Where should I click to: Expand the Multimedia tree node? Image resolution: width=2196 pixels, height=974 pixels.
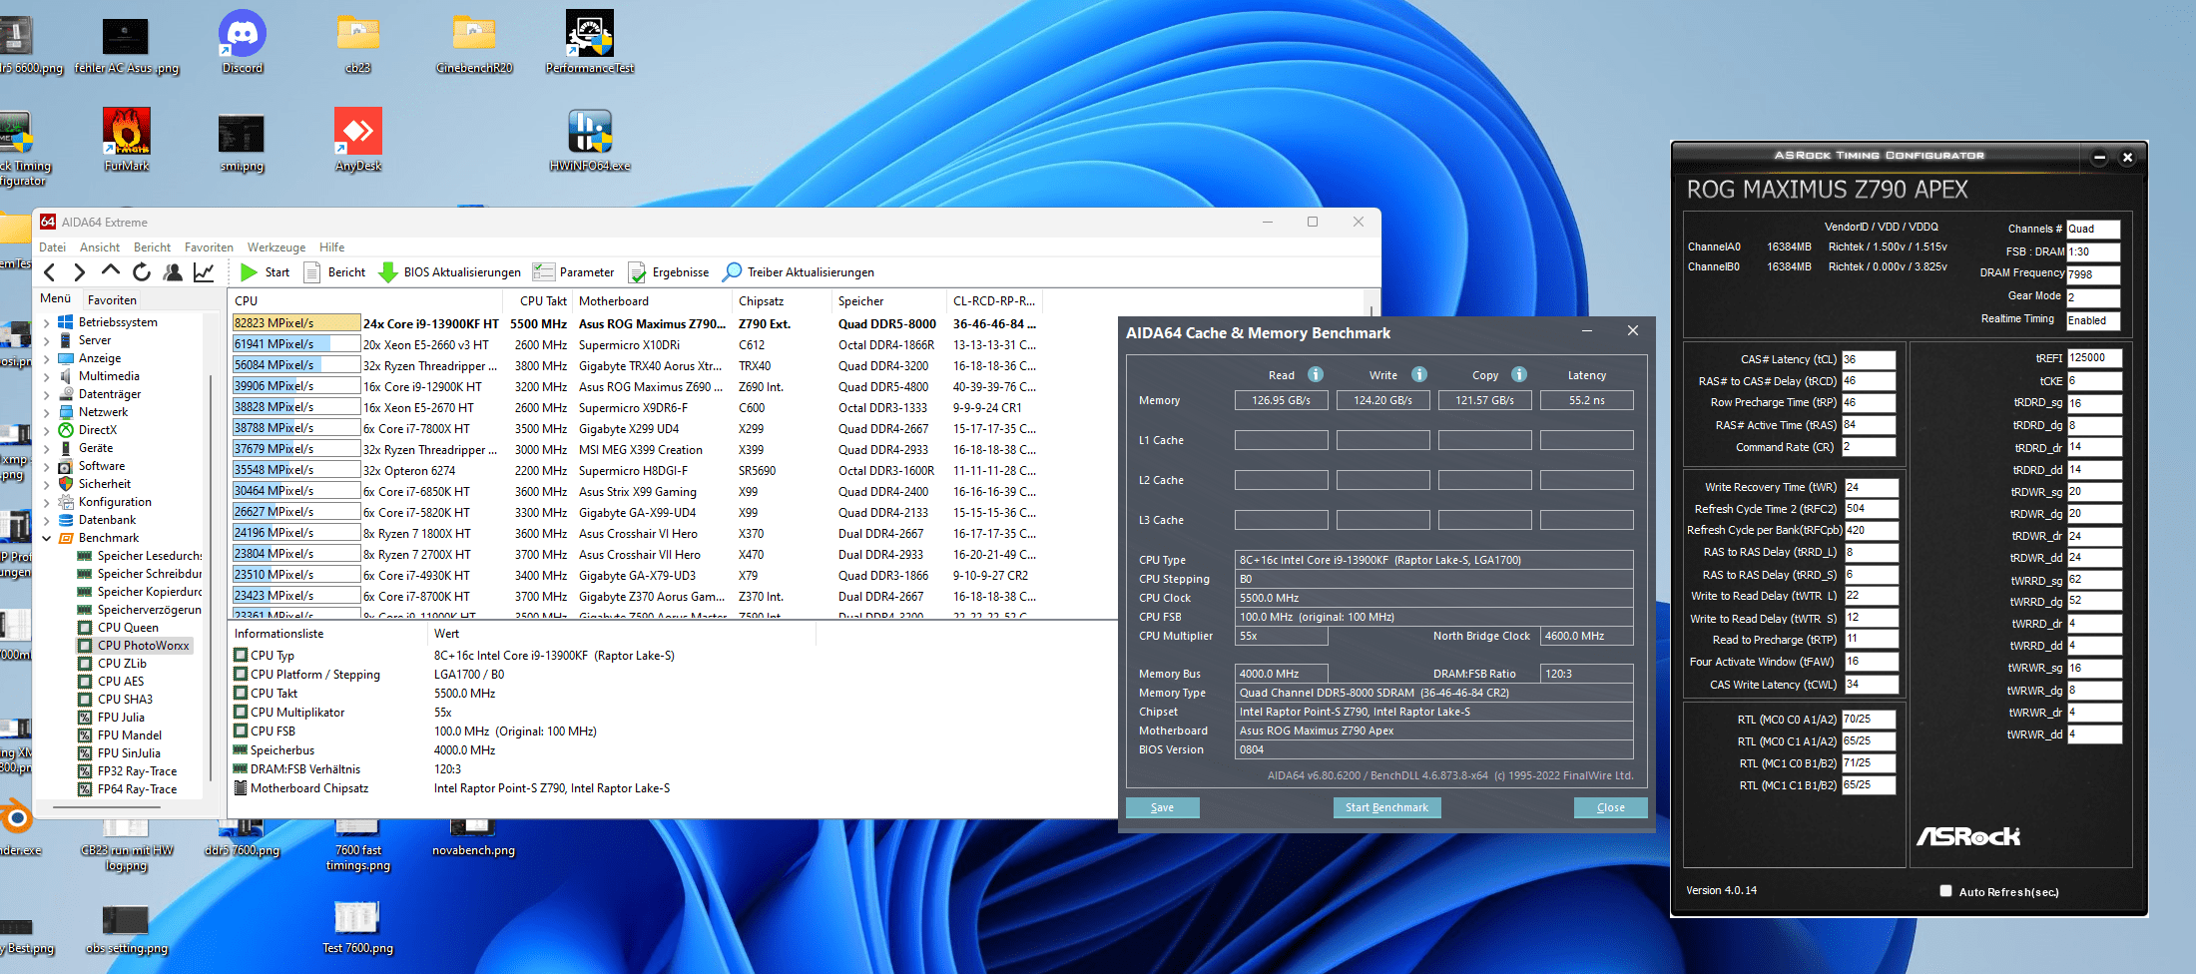[46, 376]
